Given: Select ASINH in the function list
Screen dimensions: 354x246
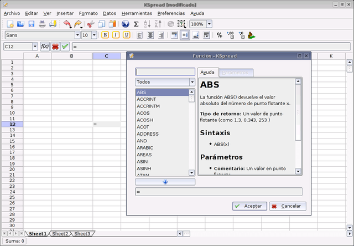Looking at the screenshot, I should point(162,168).
